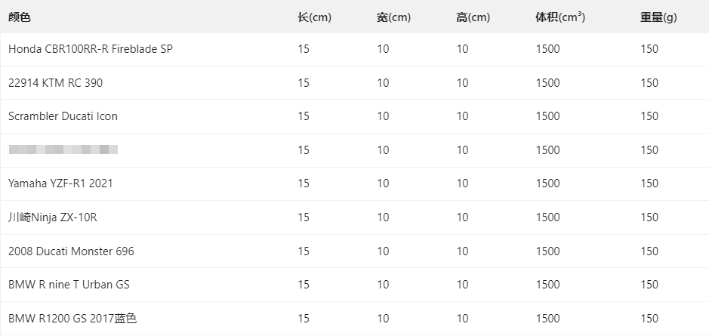Select the Scrambler Ducati Icon entry

pos(63,116)
